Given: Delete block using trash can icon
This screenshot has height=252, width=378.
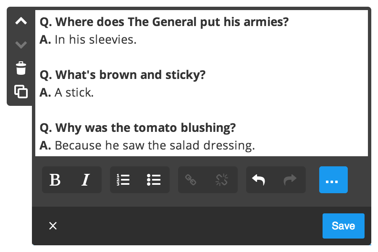Looking at the screenshot, I should tap(21, 68).
